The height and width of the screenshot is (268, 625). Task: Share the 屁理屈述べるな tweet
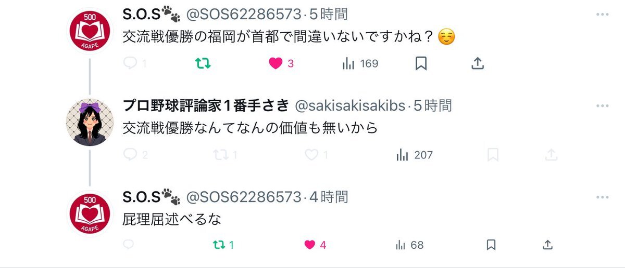pyautogui.click(x=547, y=245)
